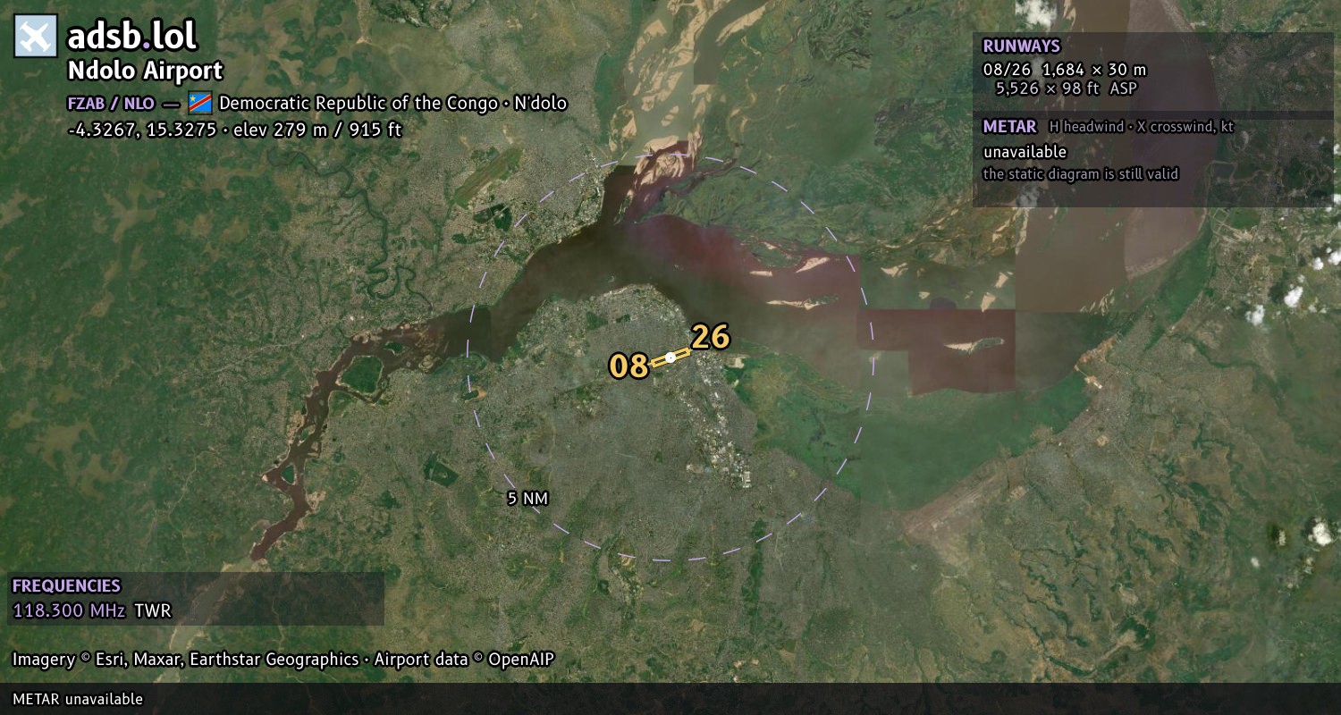Screen dimensions: 1341x715
Task: Click the FZAB / NLO airport code
Action: tap(111, 104)
